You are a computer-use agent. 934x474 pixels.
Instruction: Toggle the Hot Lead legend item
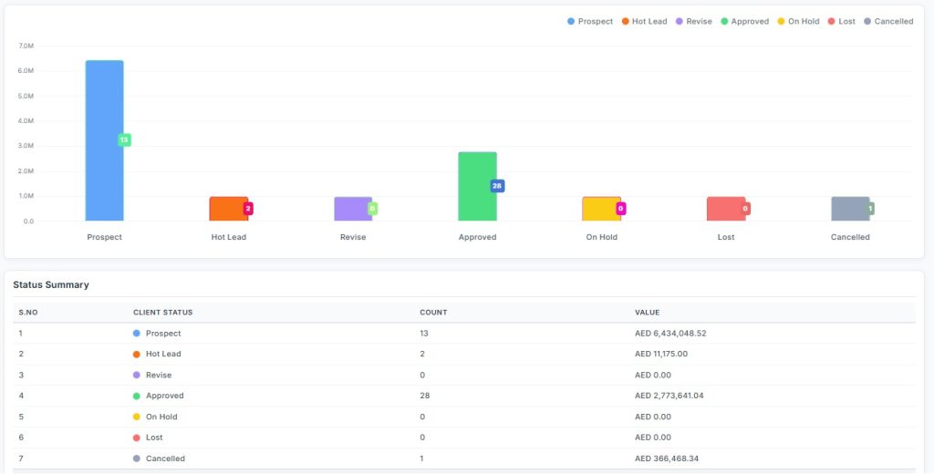[644, 22]
